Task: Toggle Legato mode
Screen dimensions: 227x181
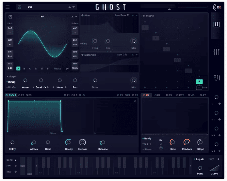Action: pyautogui.click(x=199, y=159)
